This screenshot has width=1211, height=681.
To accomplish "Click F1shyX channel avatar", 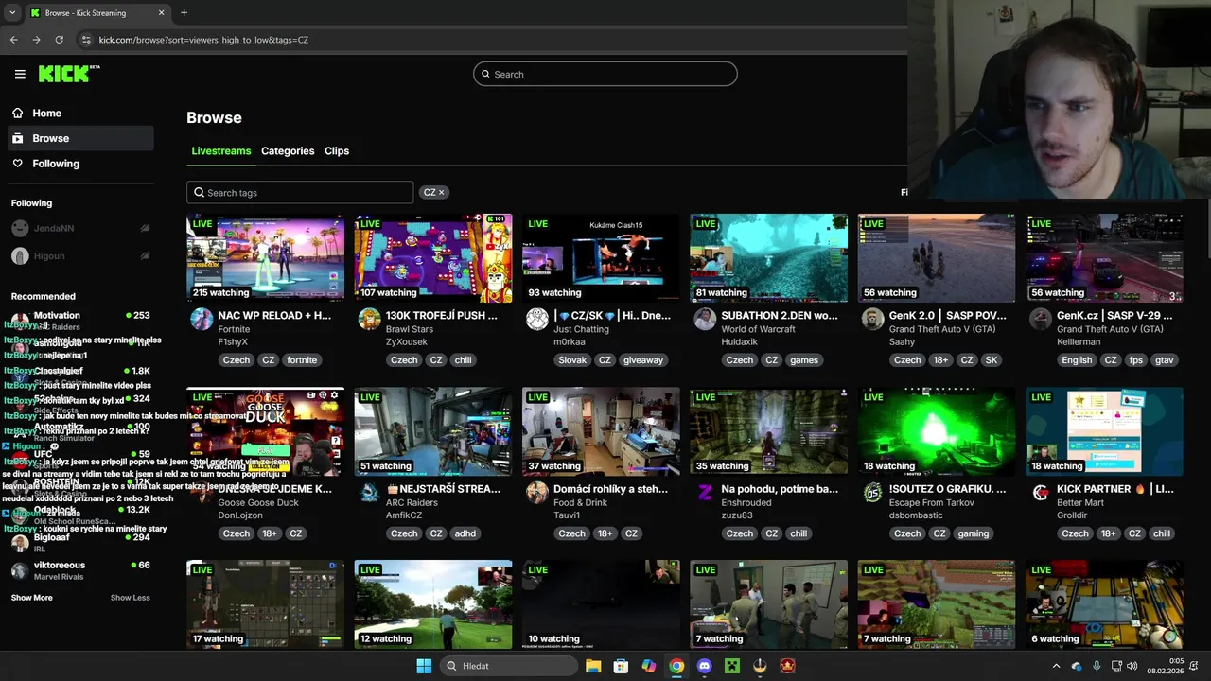I will (202, 319).
